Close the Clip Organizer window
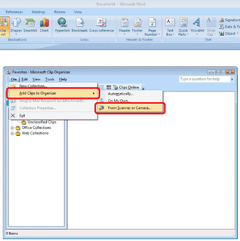Viewport: 240px width, 241px height. (x=230, y=72)
